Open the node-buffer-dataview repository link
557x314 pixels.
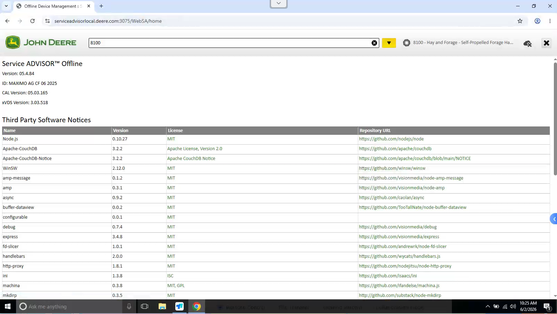(x=412, y=207)
